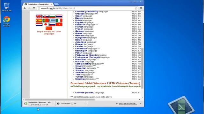
Task: Click the Japan flag
Action: (x=46, y=24)
